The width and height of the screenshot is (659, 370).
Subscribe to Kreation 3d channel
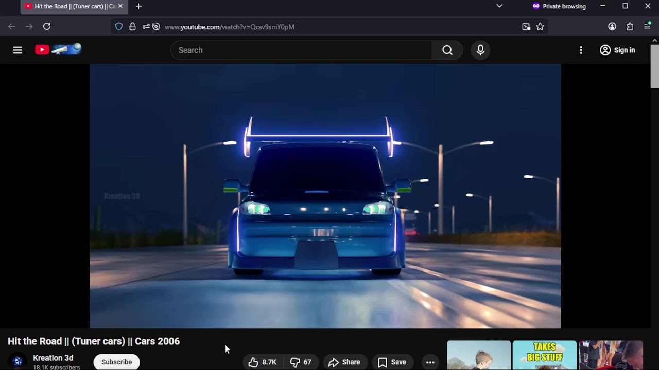pyautogui.click(x=116, y=362)
